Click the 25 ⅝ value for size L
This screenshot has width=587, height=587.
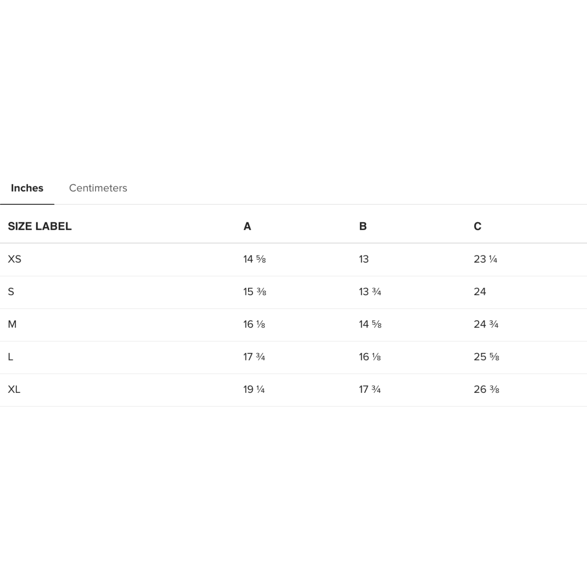click(x=486, y=357)
